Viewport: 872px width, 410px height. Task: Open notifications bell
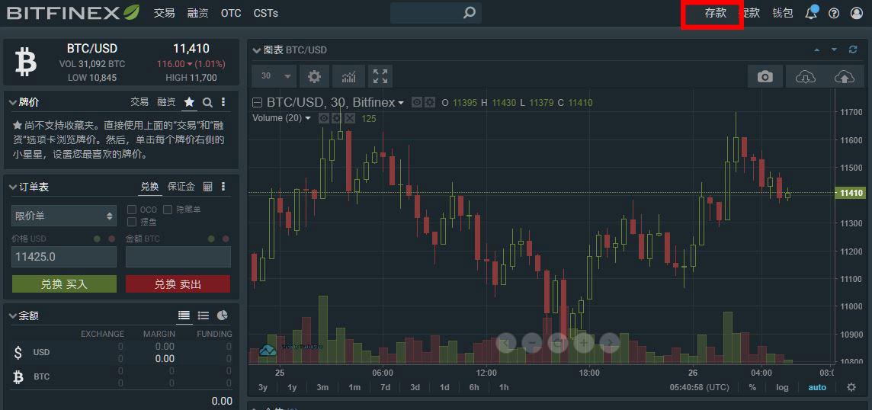811,14
